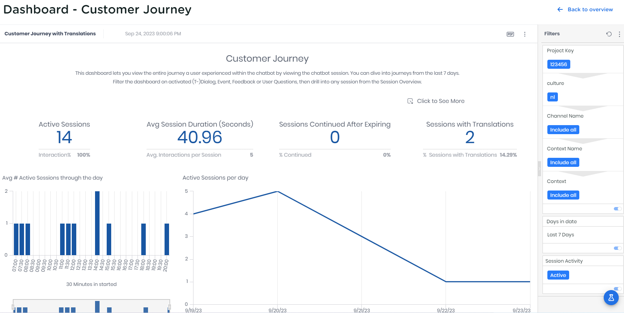
Task: Open the culture filter showing nl
Action: (552, 97)
